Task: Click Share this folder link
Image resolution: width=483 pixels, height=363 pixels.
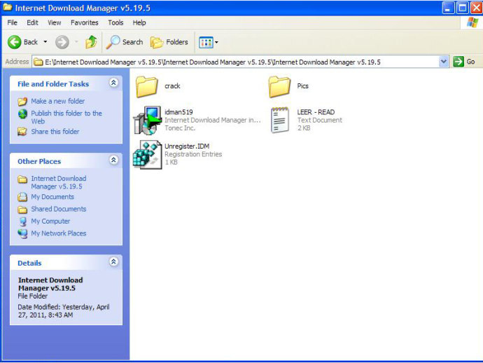Action: [55, 132]
